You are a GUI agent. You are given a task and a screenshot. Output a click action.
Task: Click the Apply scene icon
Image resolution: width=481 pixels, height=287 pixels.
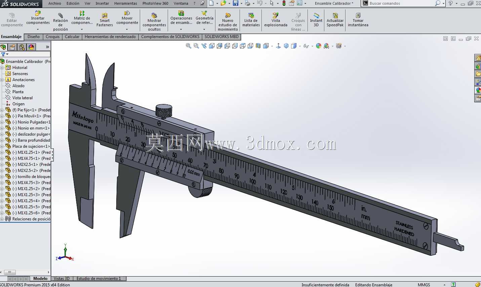pos(326,46)
